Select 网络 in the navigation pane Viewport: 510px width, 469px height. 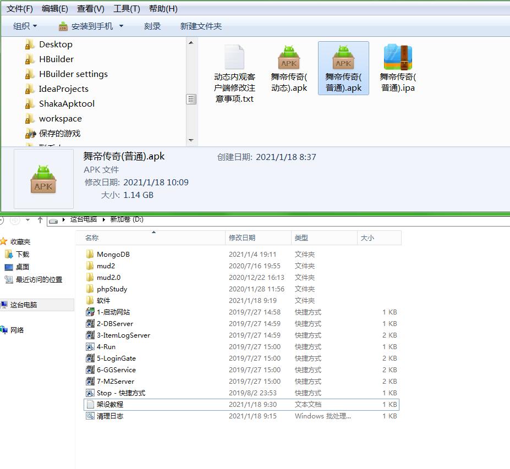(x=17, y=330)
